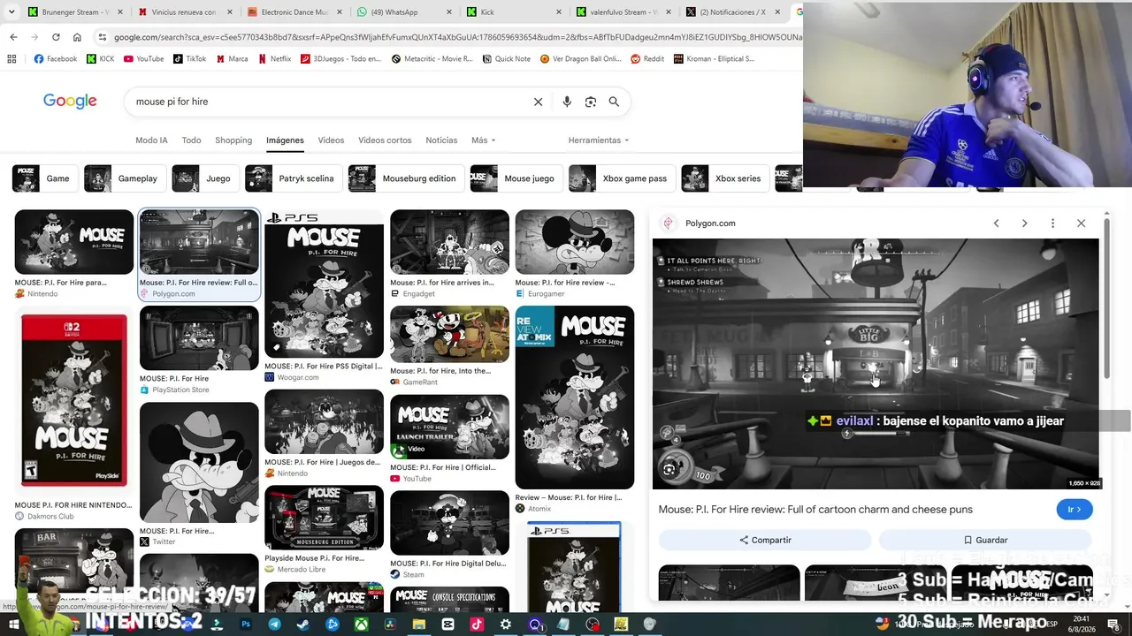The width and height of the screenshot is (1132, 636).
Task: Show next image in preview panel
Action: 1024,223
